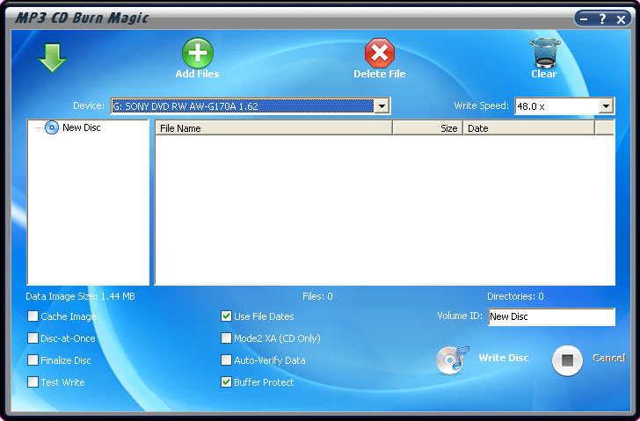640x421 pixels.
Task: Click the Write Disc CD icon
Action: [452, 360]
